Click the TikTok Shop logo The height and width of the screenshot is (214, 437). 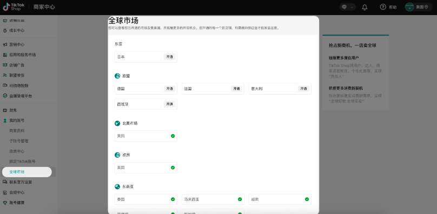(14, 7)
